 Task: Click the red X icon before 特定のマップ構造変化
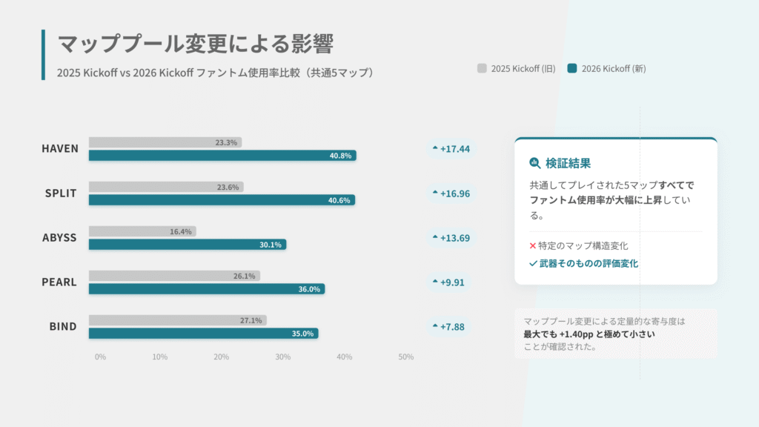532,245
